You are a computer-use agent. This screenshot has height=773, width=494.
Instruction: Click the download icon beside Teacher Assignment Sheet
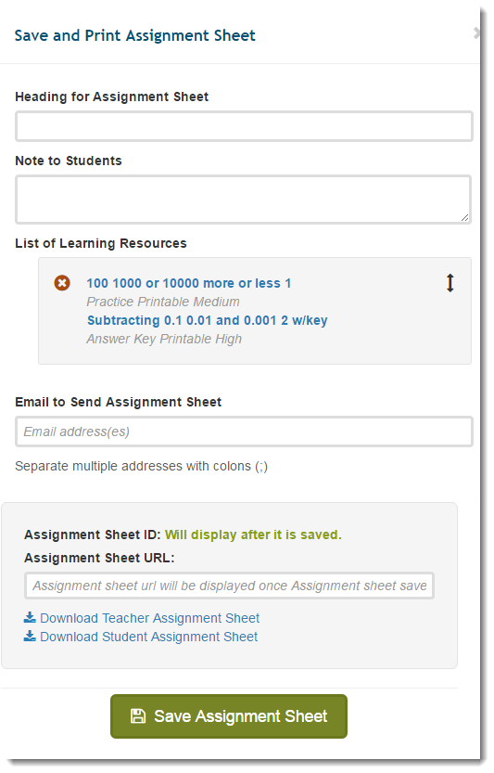(30, 617)
